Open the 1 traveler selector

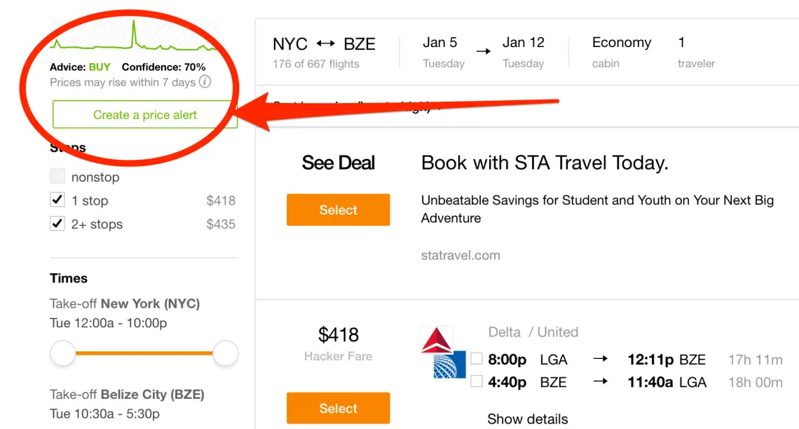[696, 52]
